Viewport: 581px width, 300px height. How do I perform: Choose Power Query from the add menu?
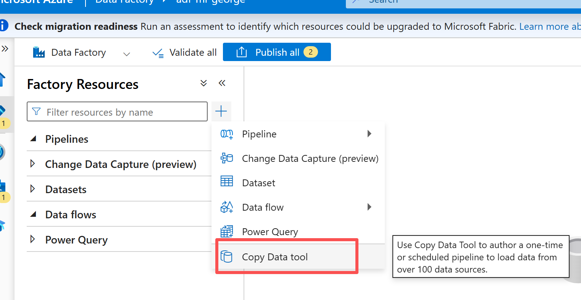(298, 232)
